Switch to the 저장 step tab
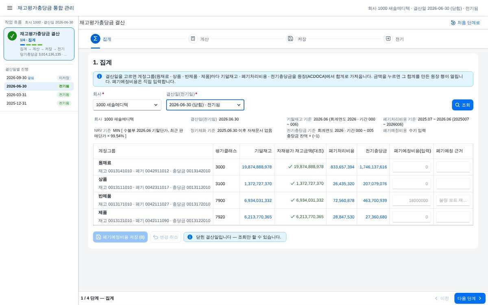This screenshot has width=488, height=305. (296, 39)
